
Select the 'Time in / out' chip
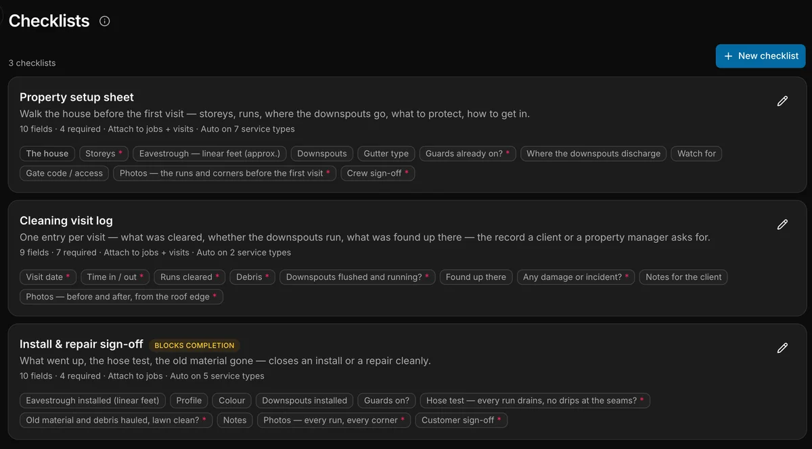[x=115, y=277]
